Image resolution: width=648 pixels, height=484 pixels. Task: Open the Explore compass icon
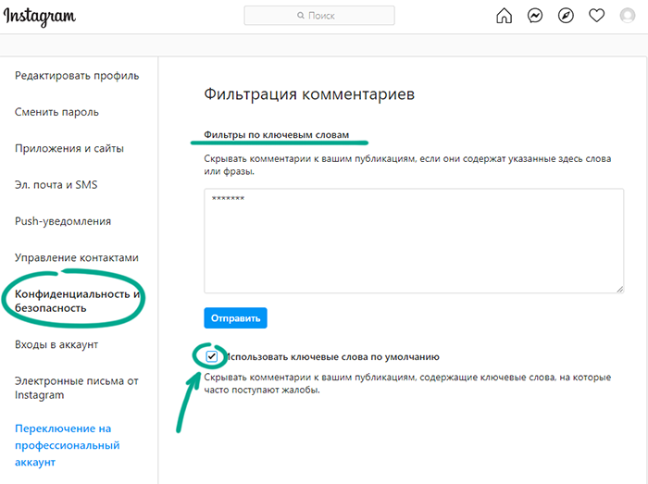tap(566, 16)
